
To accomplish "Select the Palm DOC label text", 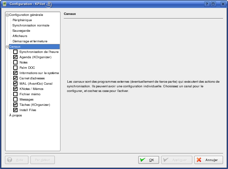I will coord(27,68).
